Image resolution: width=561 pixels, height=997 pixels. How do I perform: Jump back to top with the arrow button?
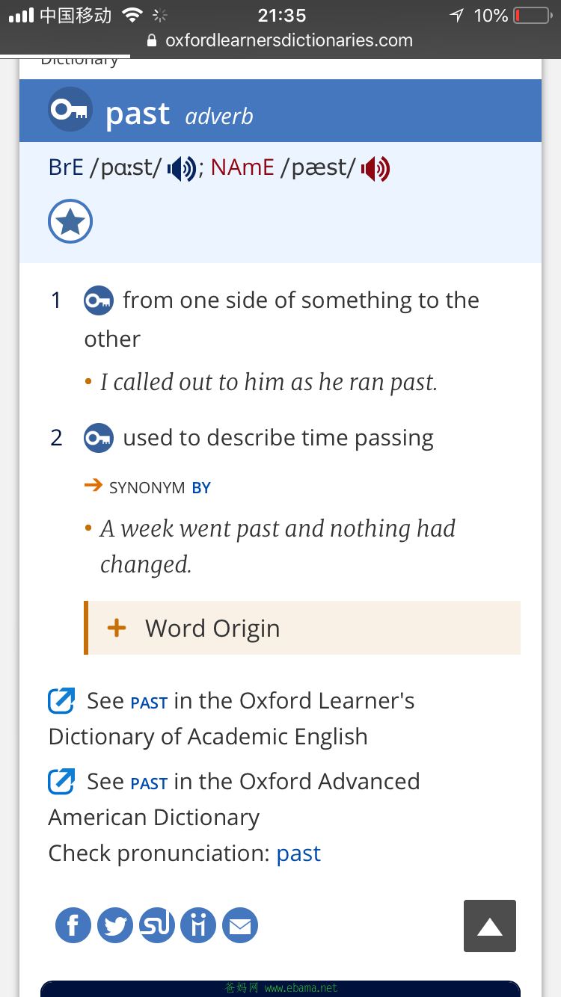pos(490,926)
